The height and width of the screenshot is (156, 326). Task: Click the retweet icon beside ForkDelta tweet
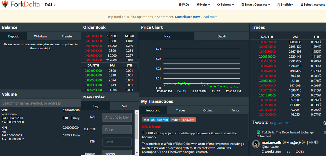(x=258, y=132)
